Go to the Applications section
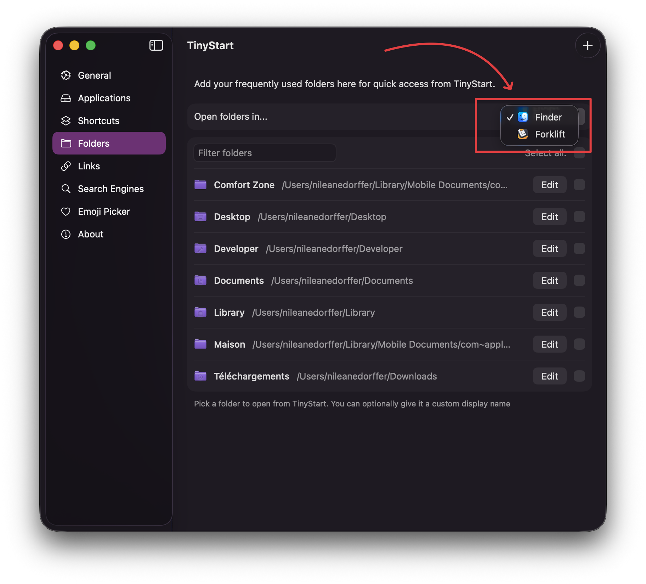The width and height of the screenshot is (646, 584). tap(109, 98)
